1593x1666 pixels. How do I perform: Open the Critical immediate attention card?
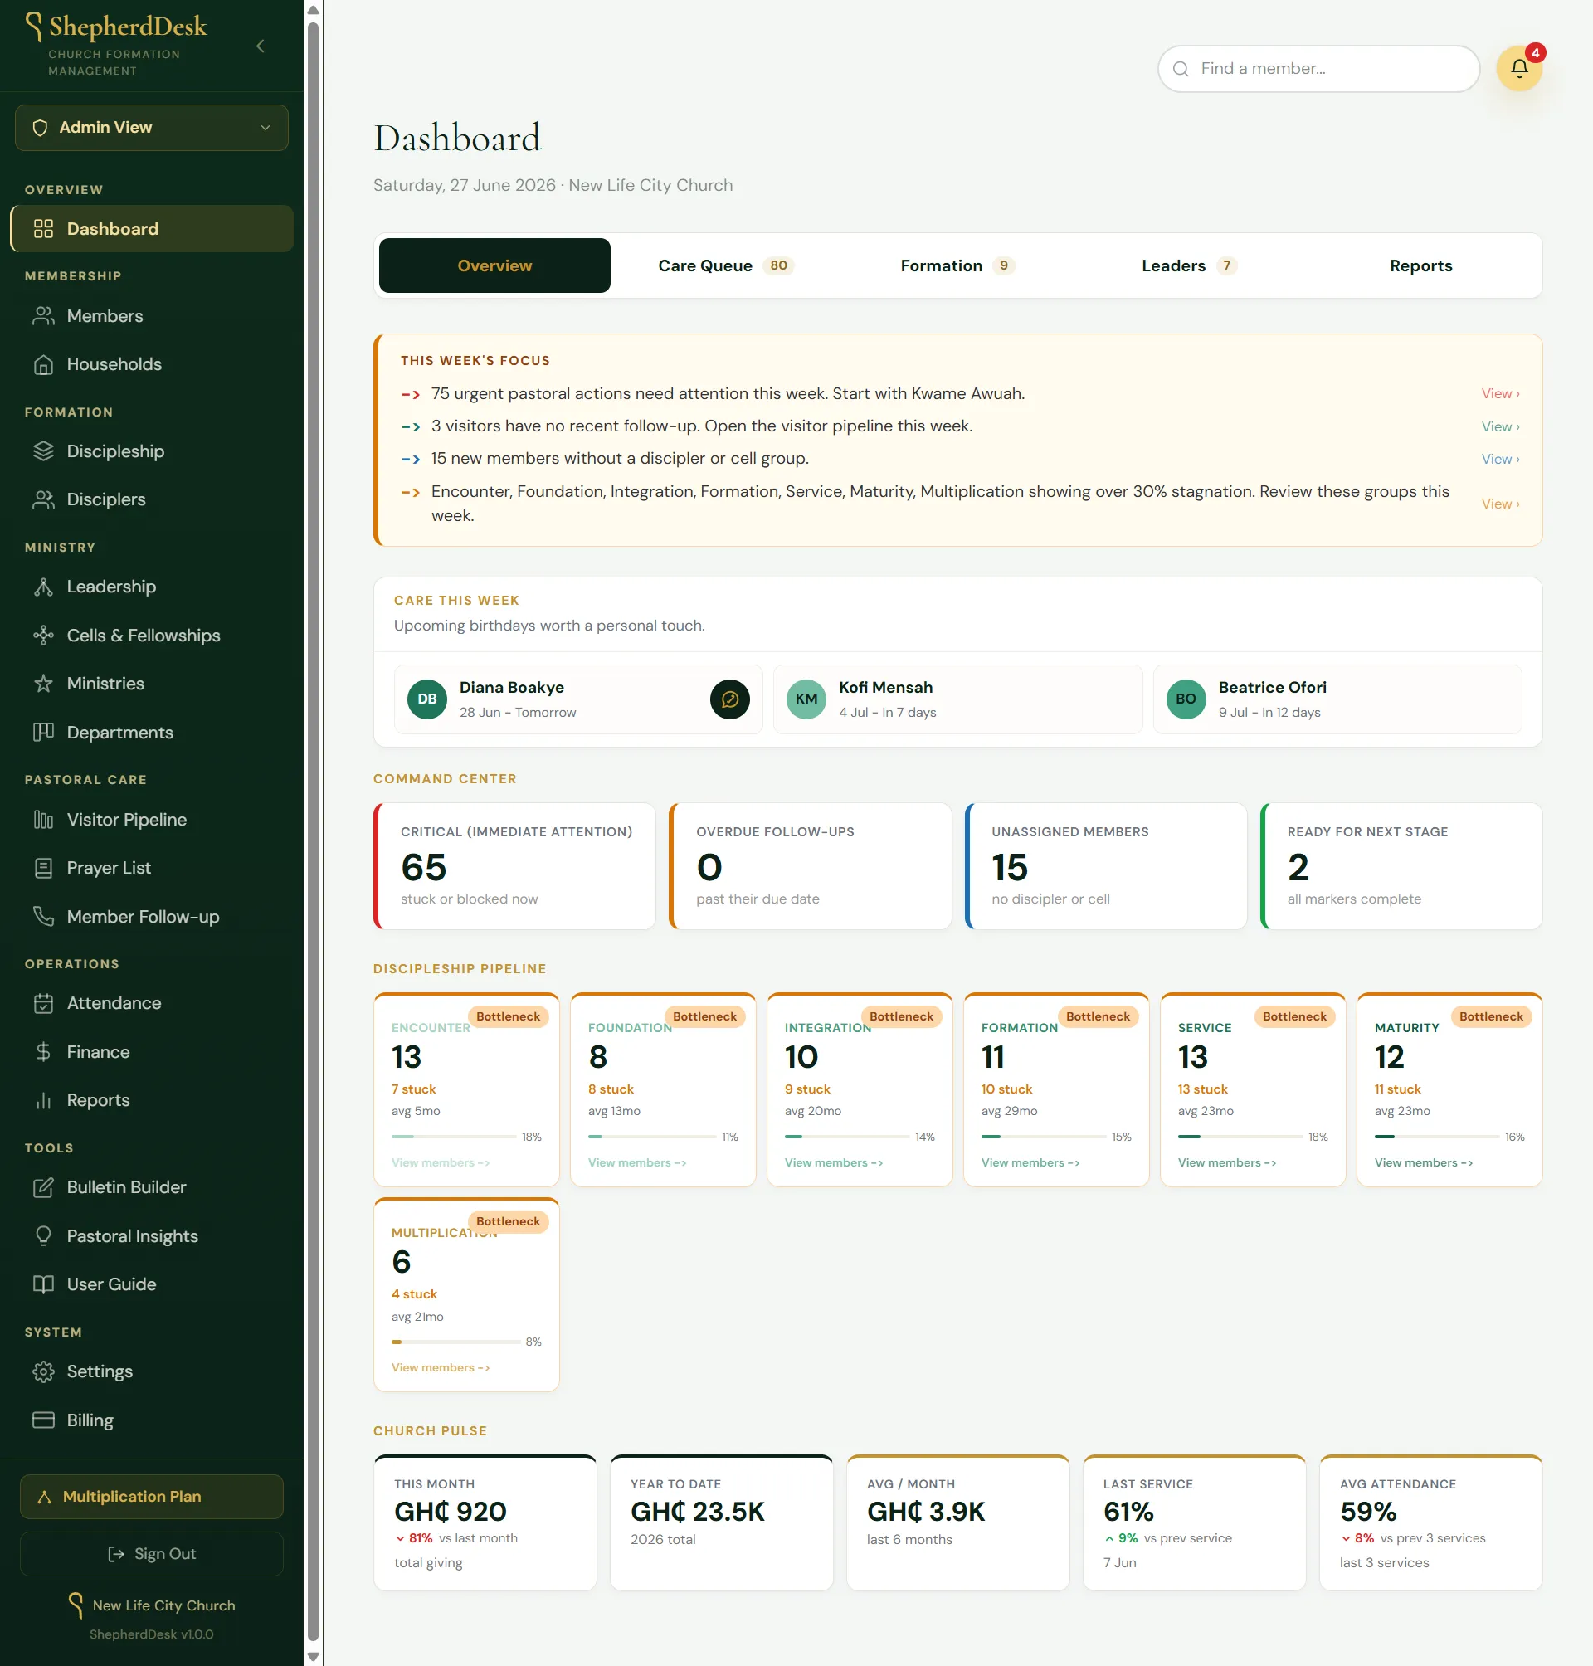pos(514,866)
